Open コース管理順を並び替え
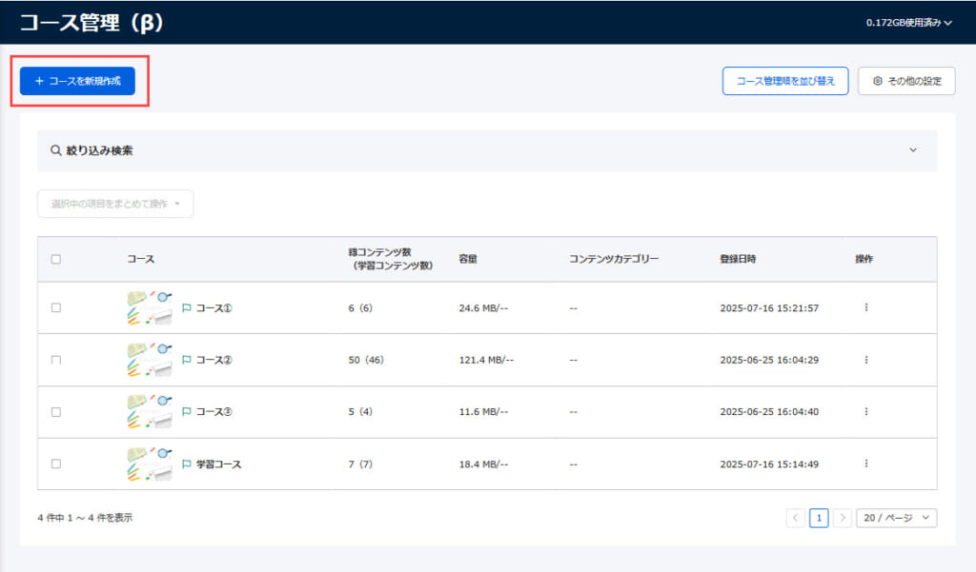The height and width of the screenshot is (572, 976). [x=785, y=81]
